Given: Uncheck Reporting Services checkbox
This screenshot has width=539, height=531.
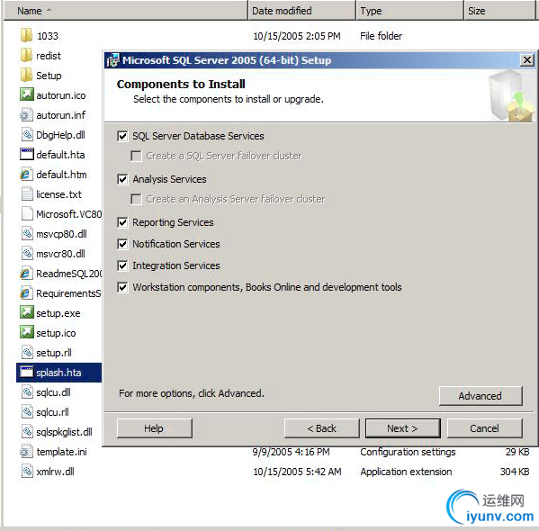Looking at the screenshot, I should point(122,222).
